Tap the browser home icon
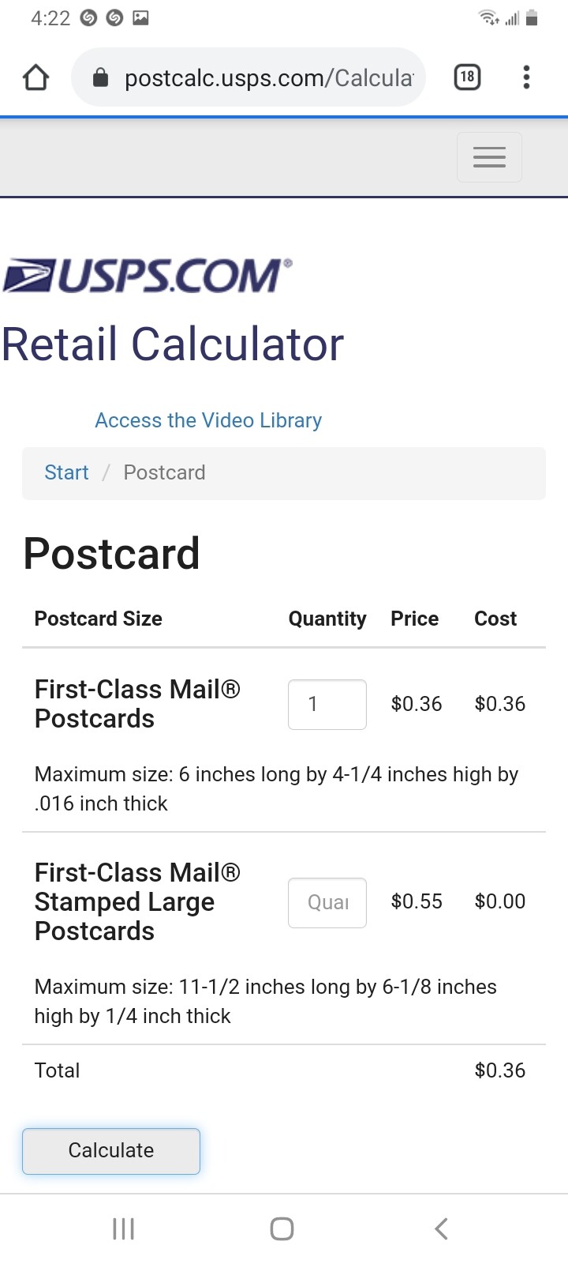Image resolution: width=568 pixels, height=1264 pixels. coord(36,77)
